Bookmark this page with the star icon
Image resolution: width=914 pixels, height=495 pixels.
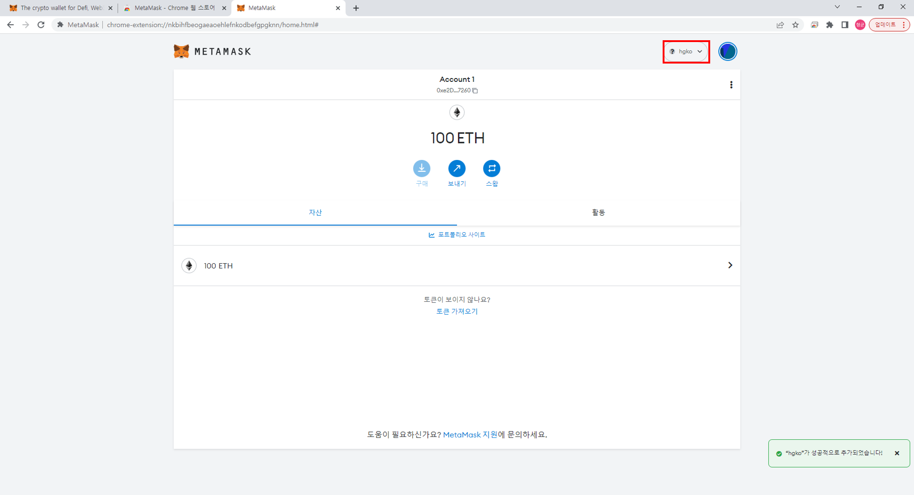pyautogui.click(x=796, y=25)
